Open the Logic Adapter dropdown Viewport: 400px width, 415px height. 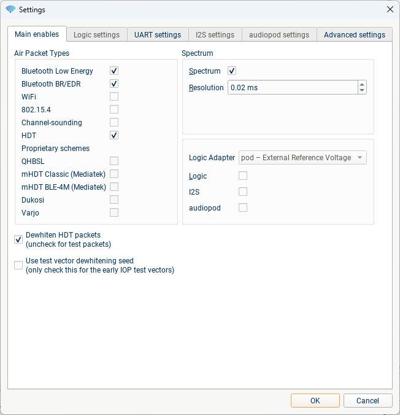[302, 158]
